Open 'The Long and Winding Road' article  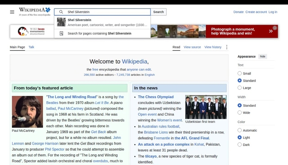pyautogui.click(x=72, y=97)
